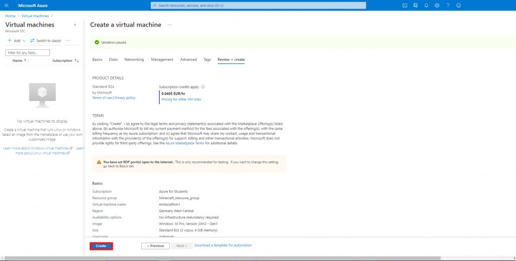
Task: Click the Minecraft_resource_group value
Action: 179,198
